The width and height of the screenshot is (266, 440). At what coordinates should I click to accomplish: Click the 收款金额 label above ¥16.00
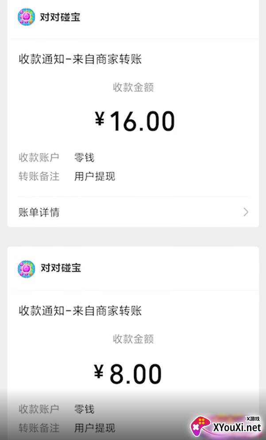(133, 87)
